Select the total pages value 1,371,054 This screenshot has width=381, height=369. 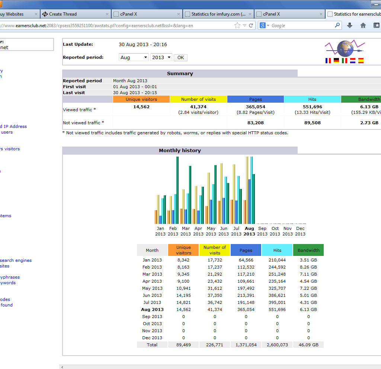click(246, 345)
